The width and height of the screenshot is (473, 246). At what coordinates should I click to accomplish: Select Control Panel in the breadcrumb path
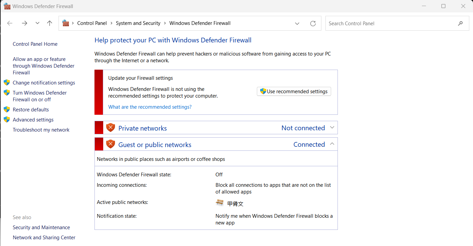(92, 23)
